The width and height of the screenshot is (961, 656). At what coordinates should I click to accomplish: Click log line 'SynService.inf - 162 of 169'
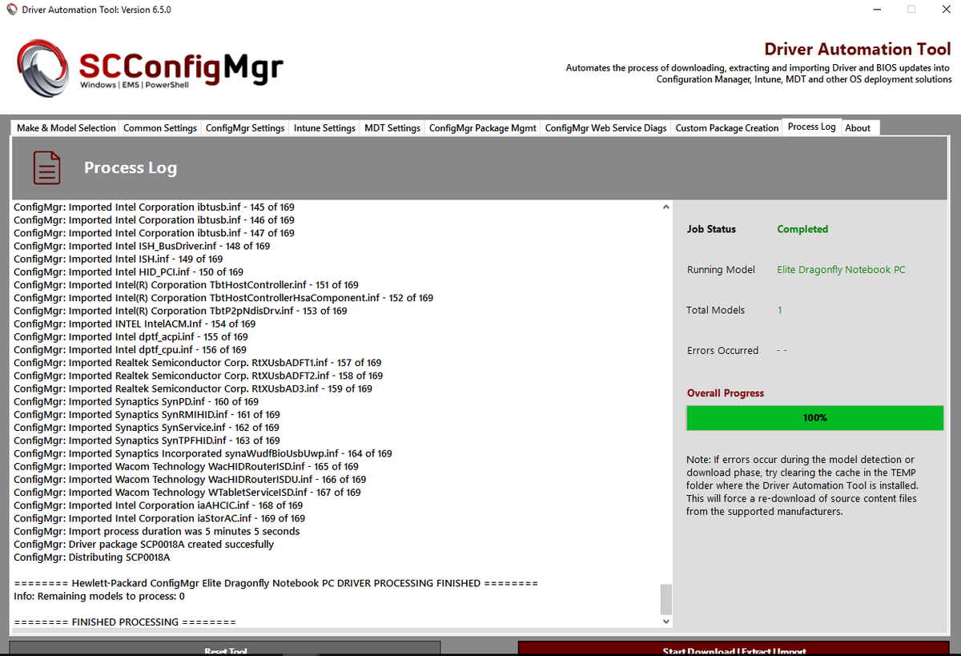tap(147, 428)
